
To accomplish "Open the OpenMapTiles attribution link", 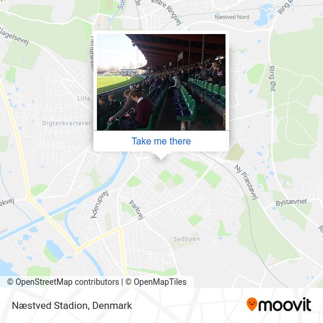I will coord(156,282).
